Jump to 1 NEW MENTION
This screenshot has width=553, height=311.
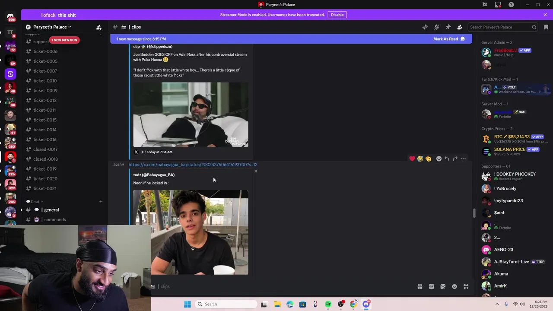pyautogui.click(x=64, y=40)
